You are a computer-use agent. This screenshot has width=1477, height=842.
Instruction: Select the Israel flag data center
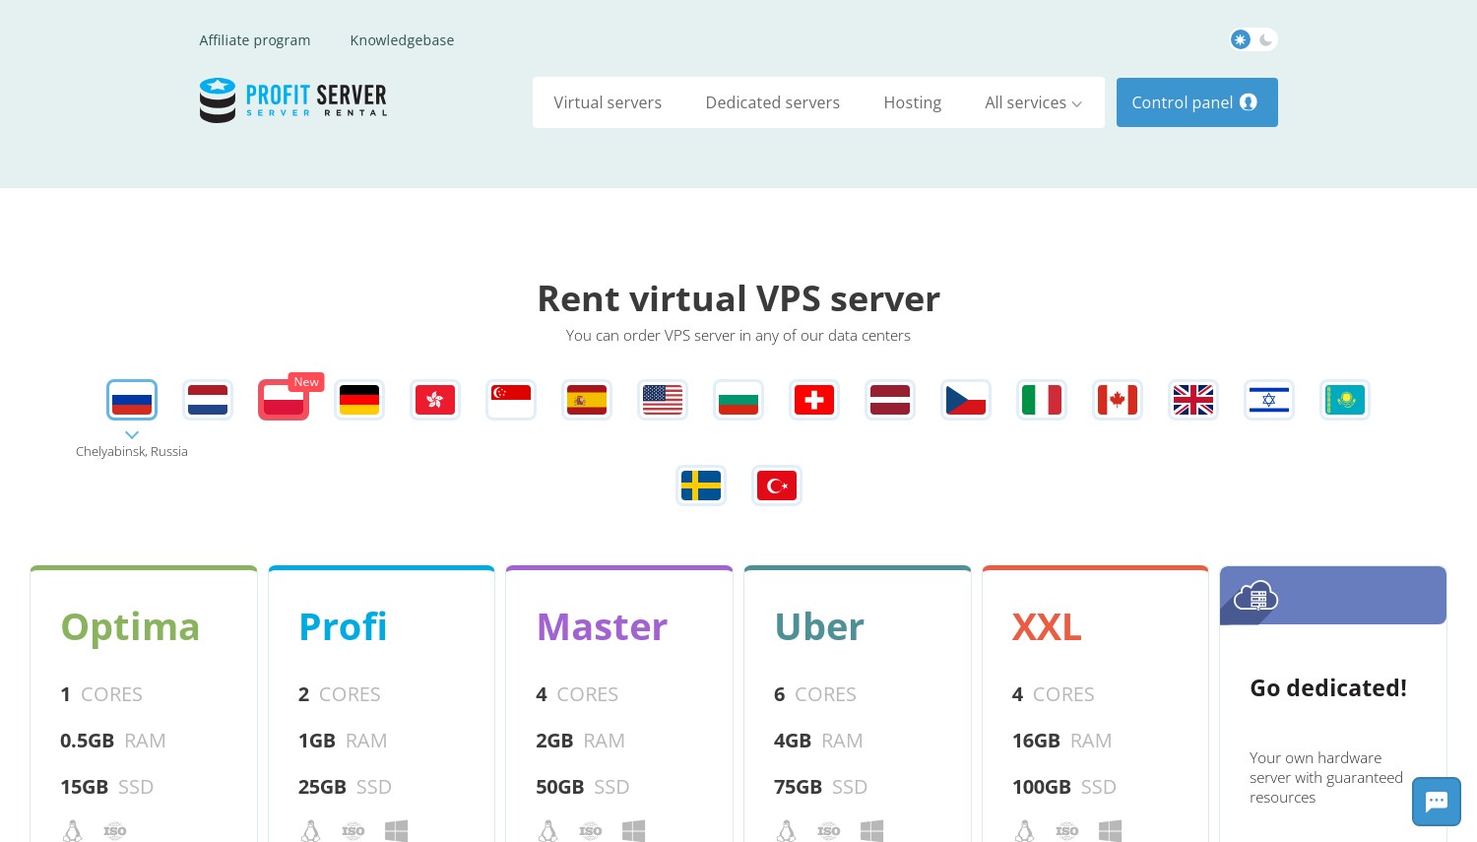[x=1269, y=400]
